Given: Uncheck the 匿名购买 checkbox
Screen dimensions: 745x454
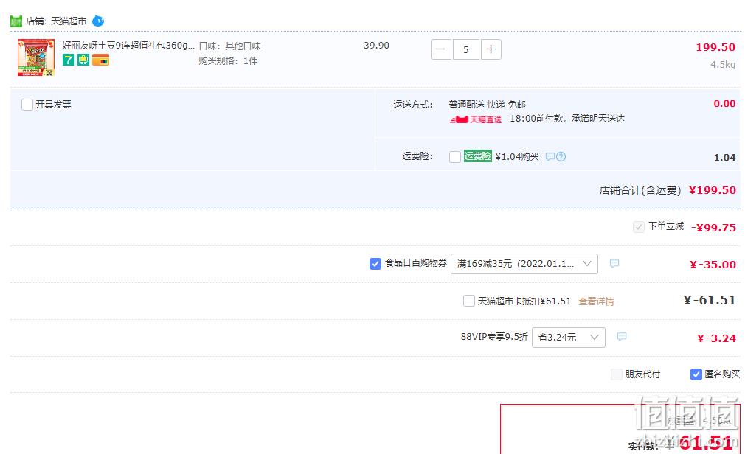Looking at the screenshot, I should 696,374.
